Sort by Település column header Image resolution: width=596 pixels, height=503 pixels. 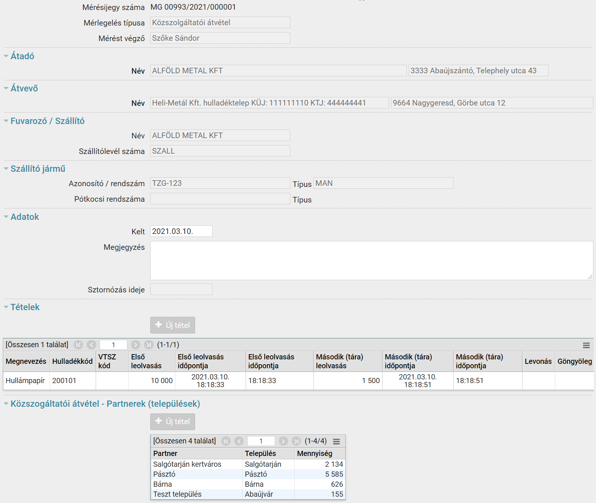268,453
